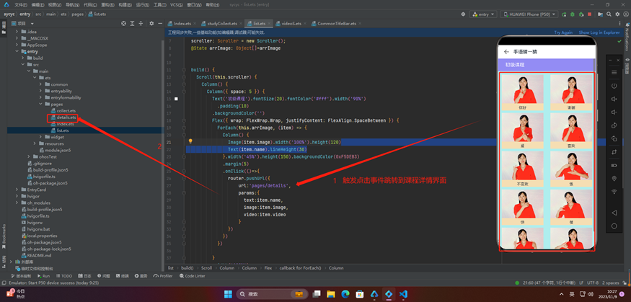Click the emulator volume down button
631x302 pixels.
coord(614,112)
